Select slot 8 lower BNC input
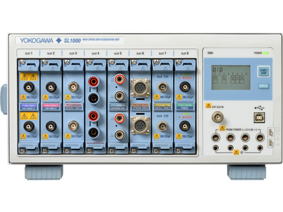 pyautogui.click(x=185, y=126)
